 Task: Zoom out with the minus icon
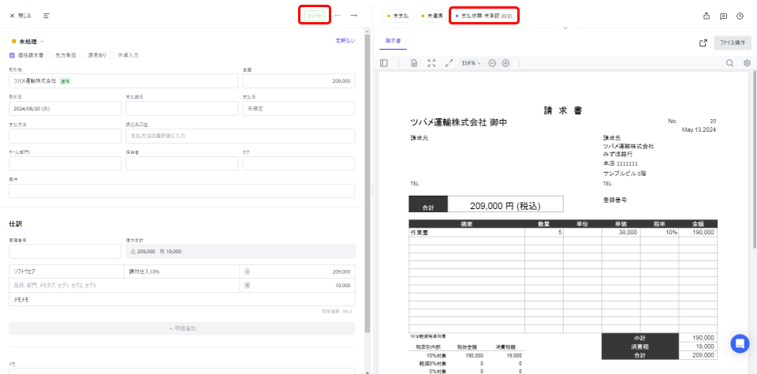point(492,63)
